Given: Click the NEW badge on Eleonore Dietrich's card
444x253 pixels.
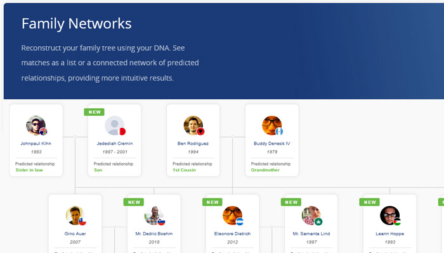Looking at the screenshot, I should click(212, 202).
